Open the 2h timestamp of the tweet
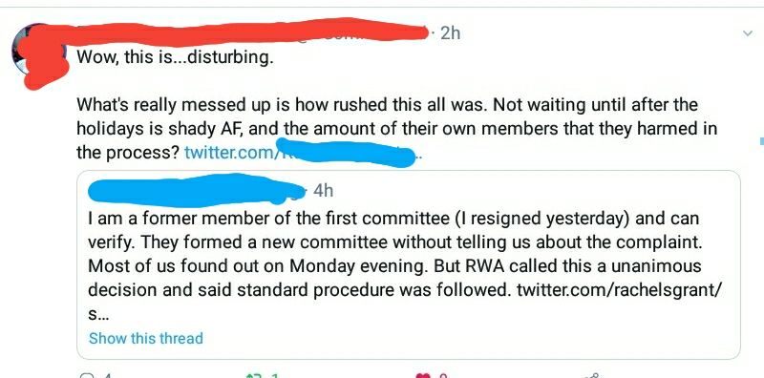764x378 pixels. point(450,33)
